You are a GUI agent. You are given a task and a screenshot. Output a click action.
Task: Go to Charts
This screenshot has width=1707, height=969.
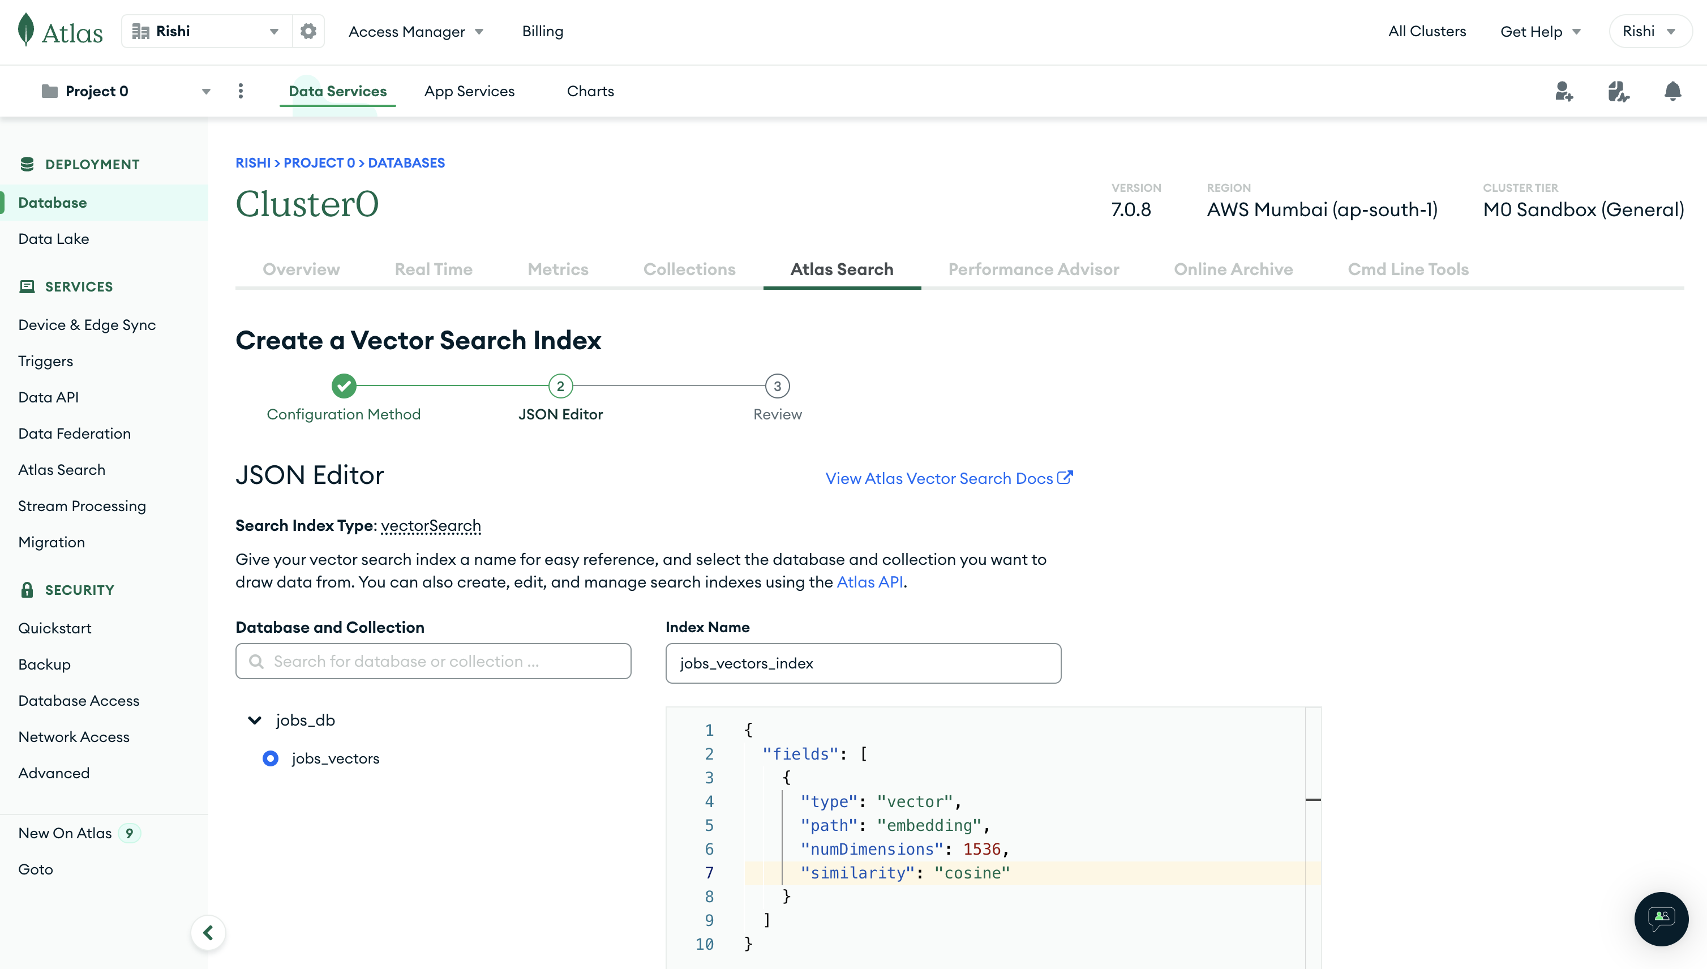coord(590,91)
